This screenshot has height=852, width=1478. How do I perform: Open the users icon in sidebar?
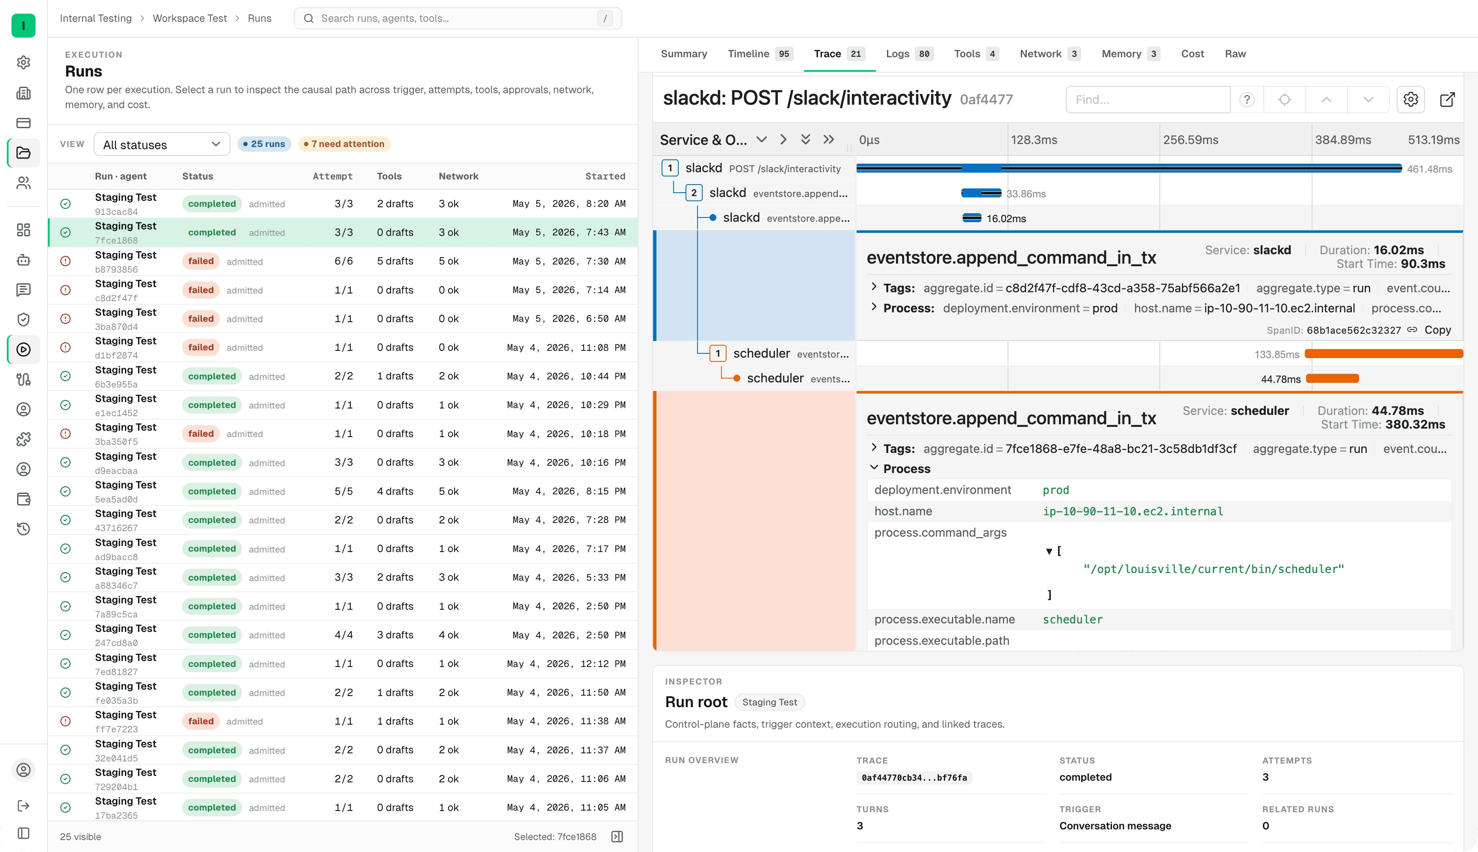coord(24,183)
